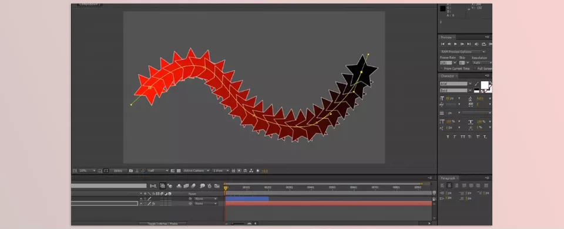The width and height of the screenshot is (564, 229).
Task: Switch to the Paragraph panel tab
Action: click(448, 178)
